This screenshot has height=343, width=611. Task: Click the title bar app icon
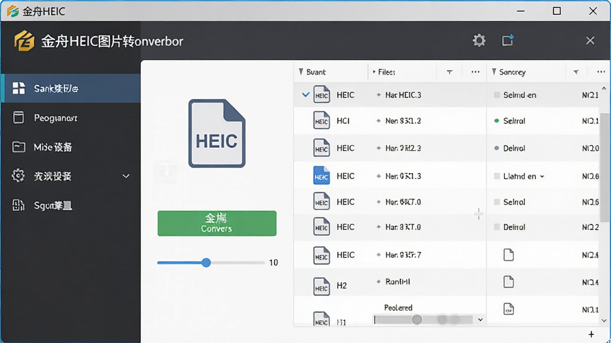click(x=13, y=11)
